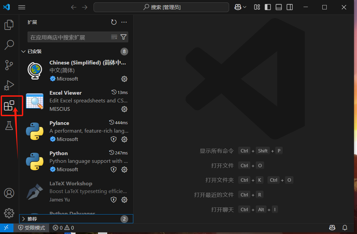Select the LaTeX Workshop extension
The width and height of the screenshot is (357, 234).
click(76, 191)
